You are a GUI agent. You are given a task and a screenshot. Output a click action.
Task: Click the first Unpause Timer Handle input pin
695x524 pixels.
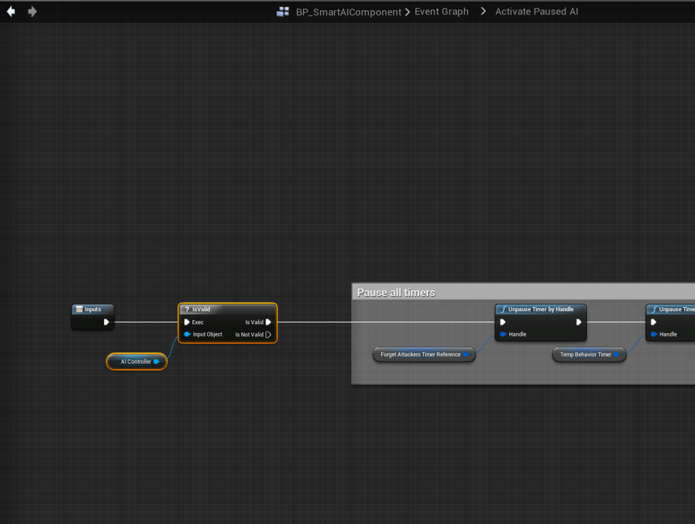[x=503, y=334]
